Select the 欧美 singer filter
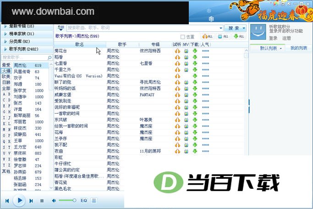The height and width of the screenshot is (209, 313). pos(6,77)
